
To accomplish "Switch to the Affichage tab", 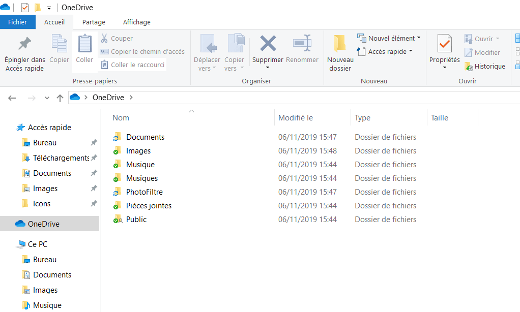I will click(136, 22).
